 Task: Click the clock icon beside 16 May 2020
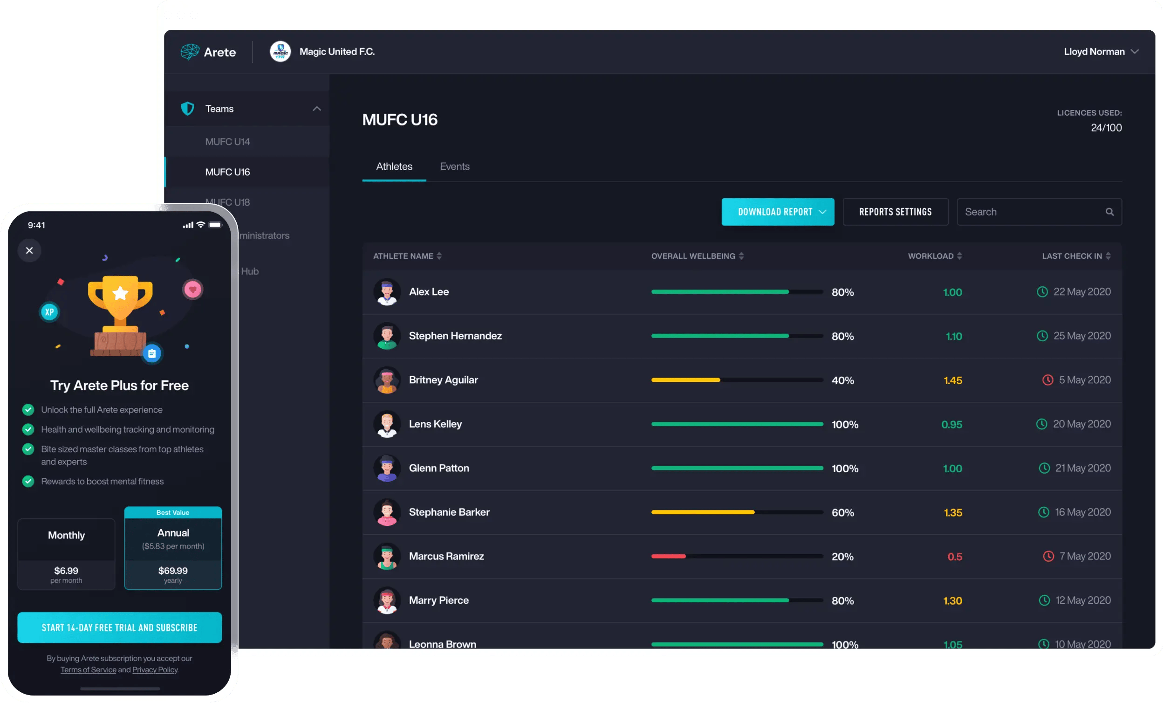click(x=1043, y=512)
